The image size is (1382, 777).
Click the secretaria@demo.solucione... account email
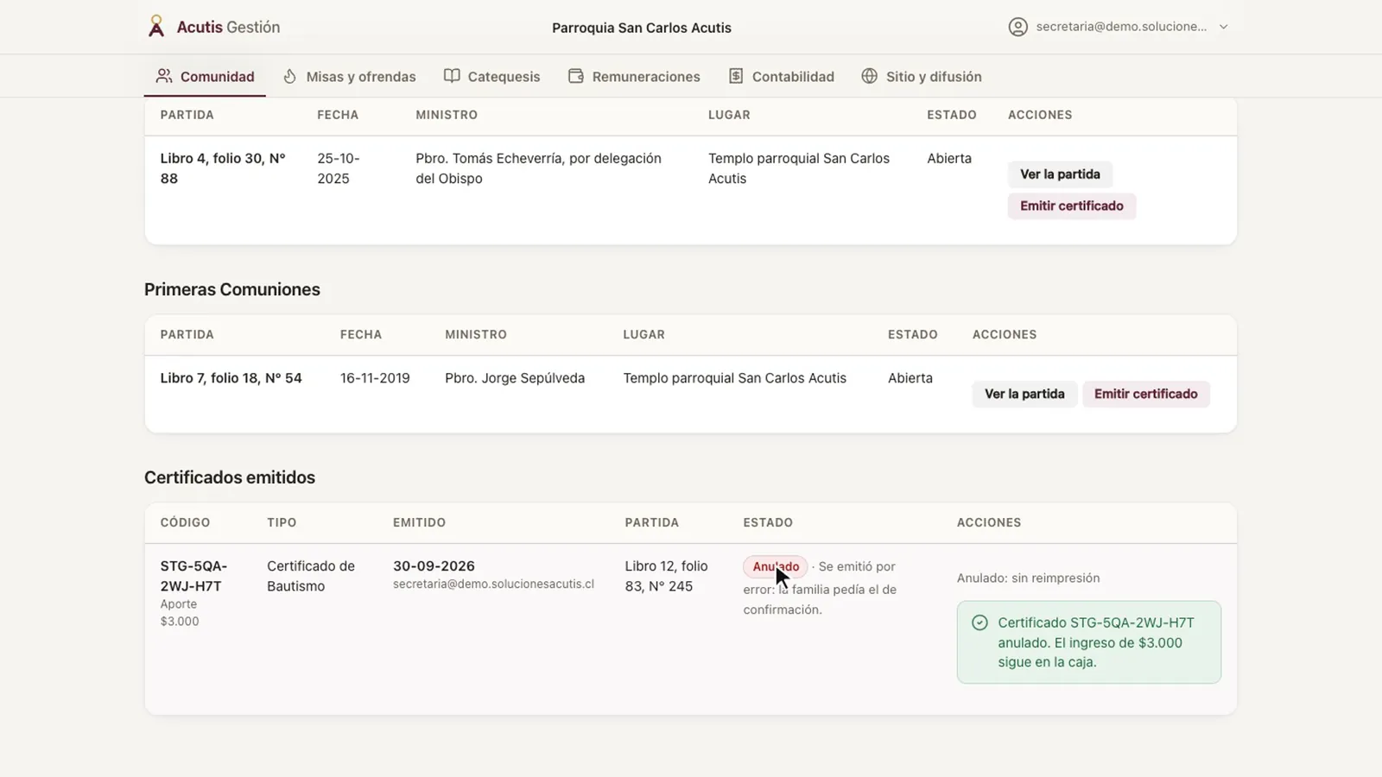1121,27
